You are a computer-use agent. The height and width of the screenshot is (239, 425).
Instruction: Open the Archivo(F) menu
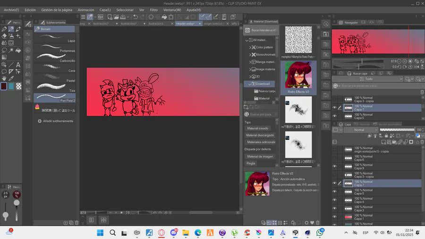[11, 10]
